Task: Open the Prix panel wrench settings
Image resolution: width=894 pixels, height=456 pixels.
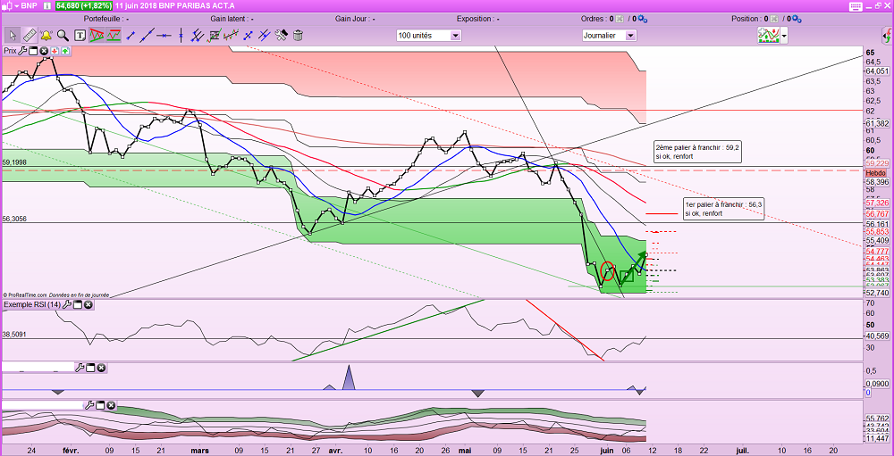Action: click(23, 51)
